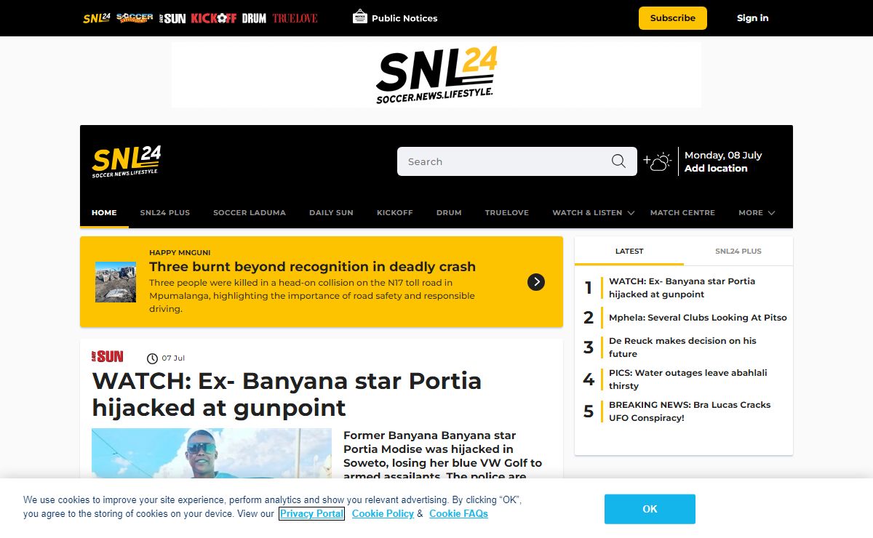
Task: Open the Daily Sun logo in top bar
Action: point(173,18)
